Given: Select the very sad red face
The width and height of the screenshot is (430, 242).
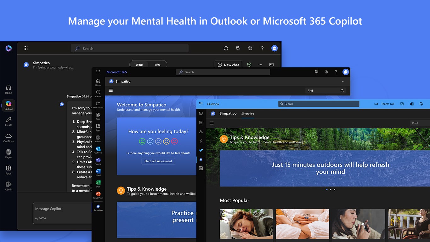Looking at the screenshot, I should (x=174, y=141).
